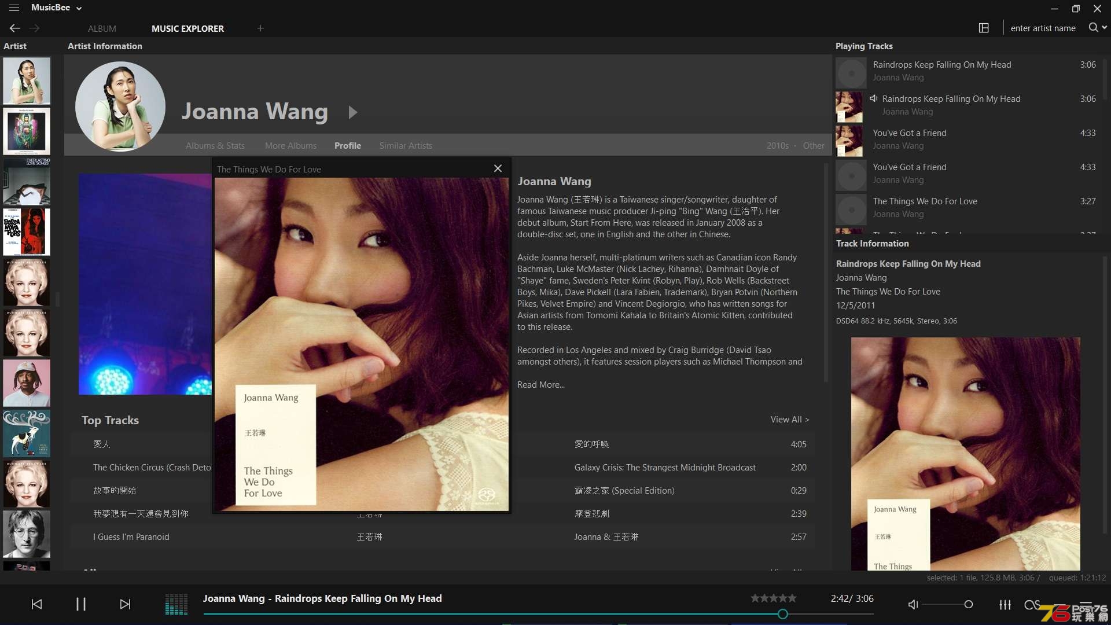Close the album art popup
1111x625 pixels.
click(498, 168)
